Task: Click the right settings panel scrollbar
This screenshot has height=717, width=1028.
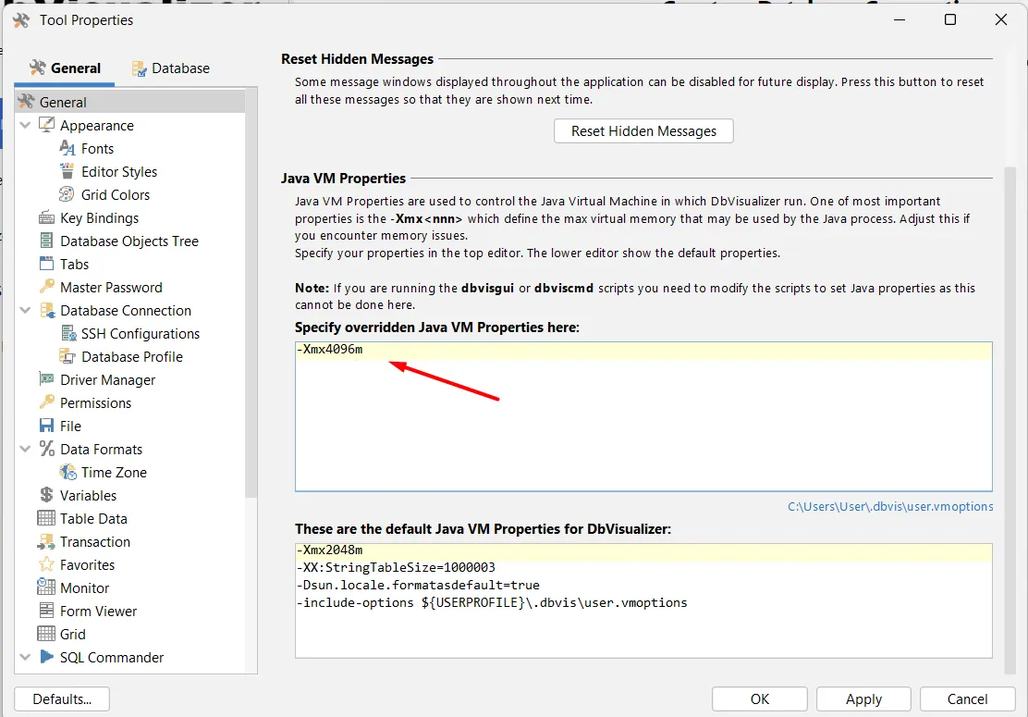Action: 1009,420
